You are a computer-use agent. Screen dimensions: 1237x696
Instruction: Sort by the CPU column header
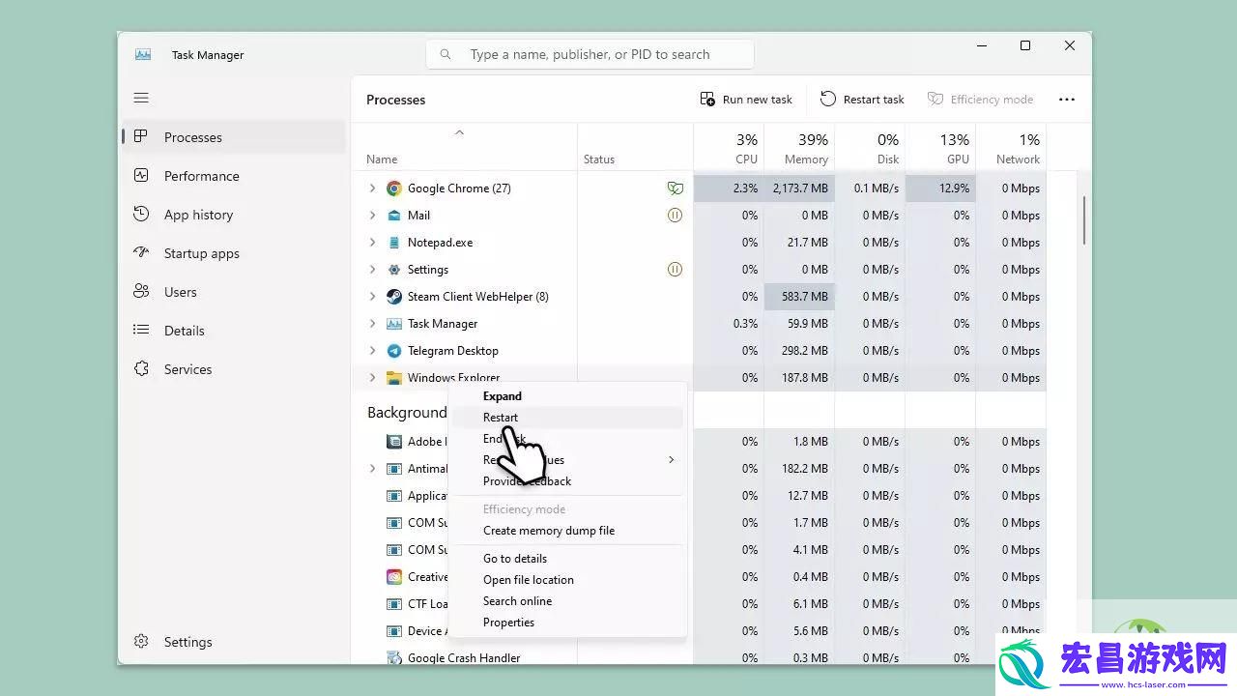tap(729, 148)
